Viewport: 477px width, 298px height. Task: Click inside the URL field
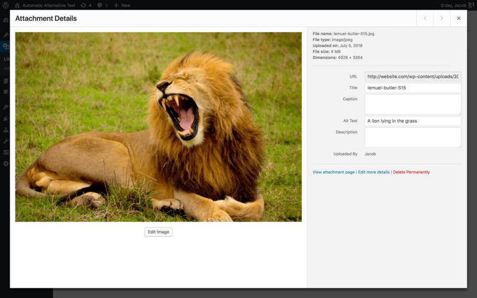413,76
